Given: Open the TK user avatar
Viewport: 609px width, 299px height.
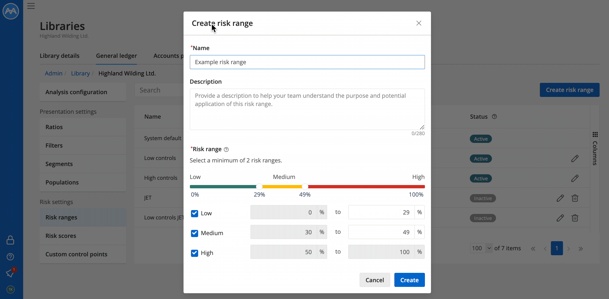Looking at the screenshot, I should [x=10, y=289].
